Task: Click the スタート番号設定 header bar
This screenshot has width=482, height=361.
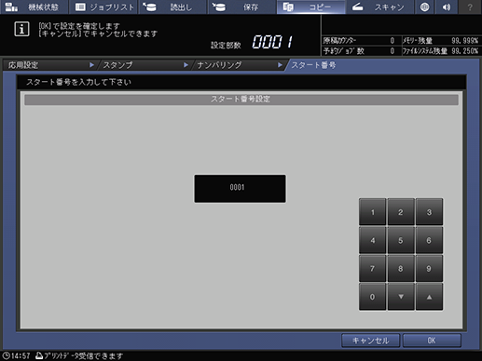Action: coord(241,100)
